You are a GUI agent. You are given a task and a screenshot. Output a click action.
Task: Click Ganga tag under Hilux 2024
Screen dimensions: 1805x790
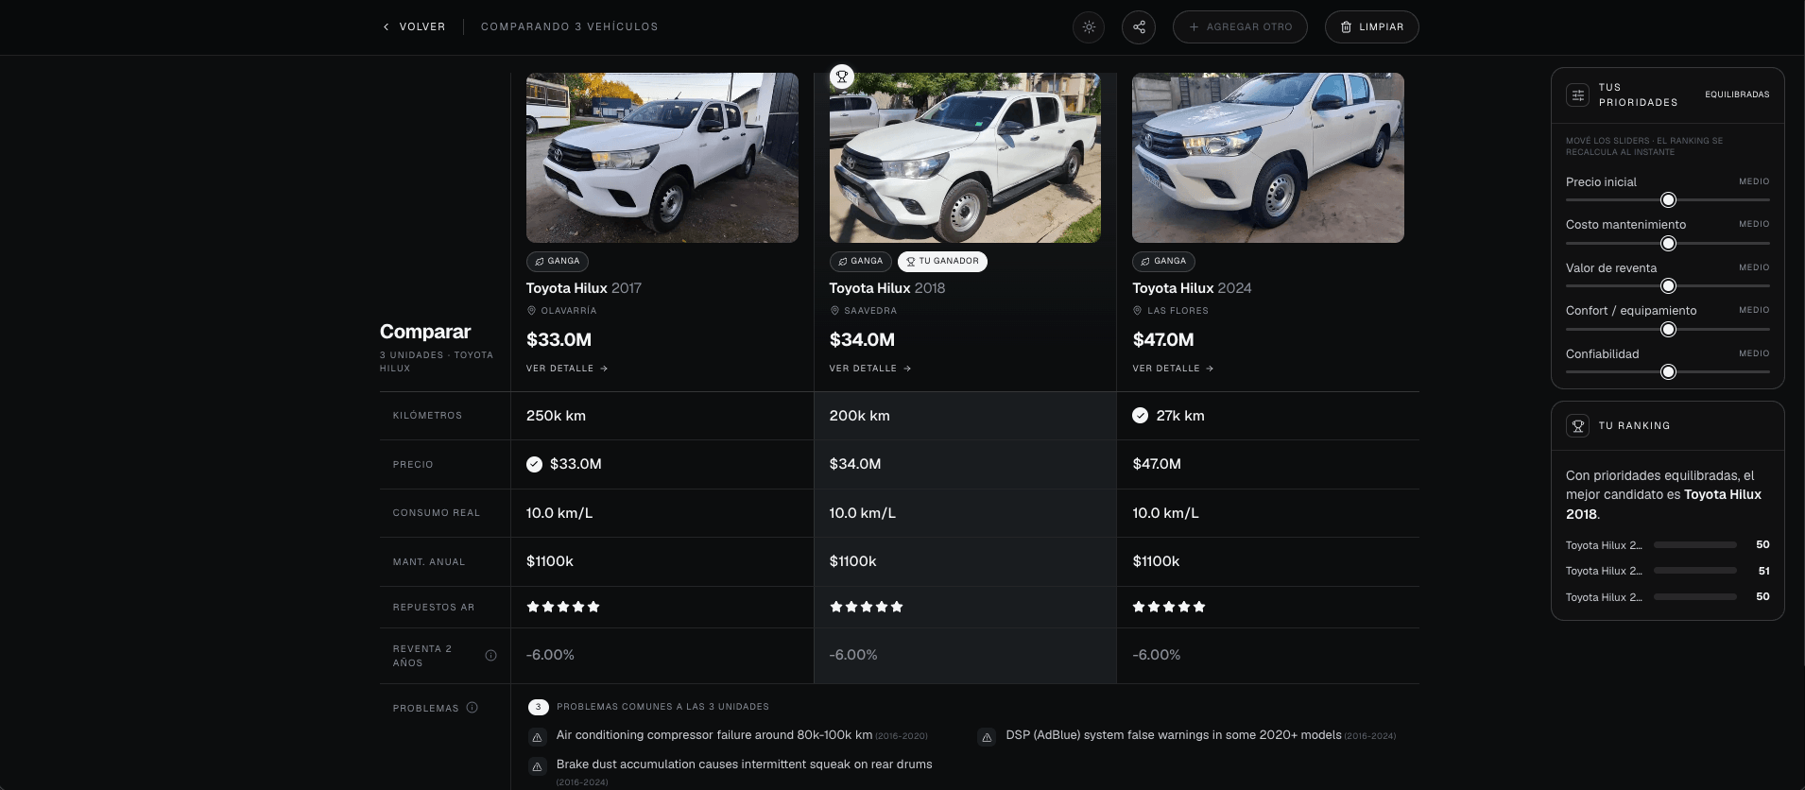pyautogui.click(x=1163, y=262)
